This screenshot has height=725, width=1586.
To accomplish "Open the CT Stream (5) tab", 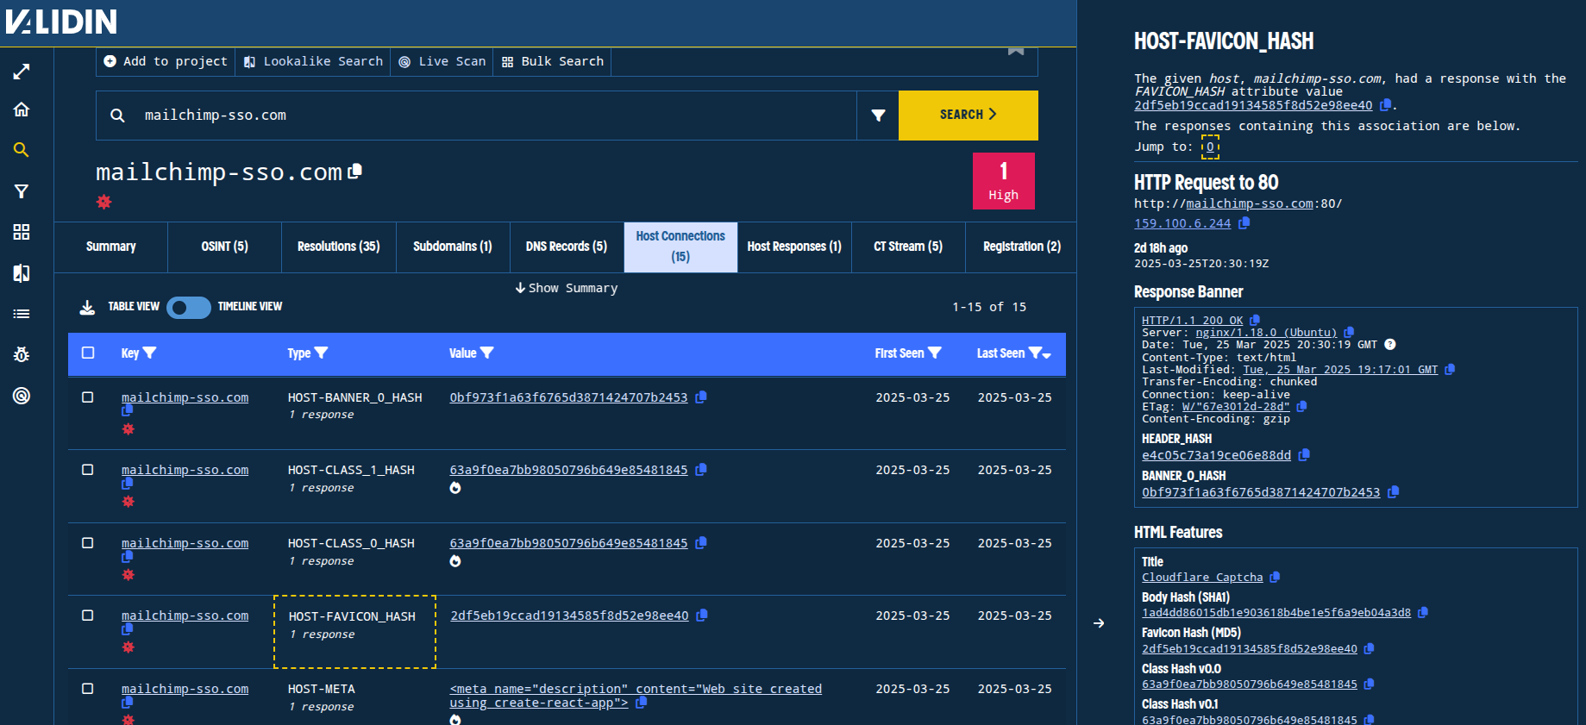I will tap(908, 247).
